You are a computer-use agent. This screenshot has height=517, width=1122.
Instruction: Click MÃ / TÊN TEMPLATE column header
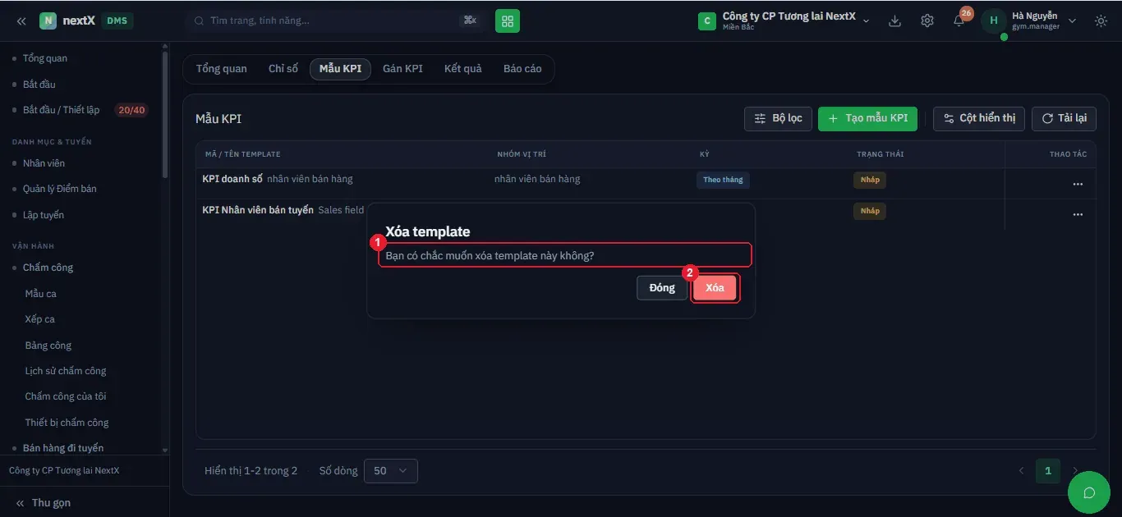[x=243, y=154]
